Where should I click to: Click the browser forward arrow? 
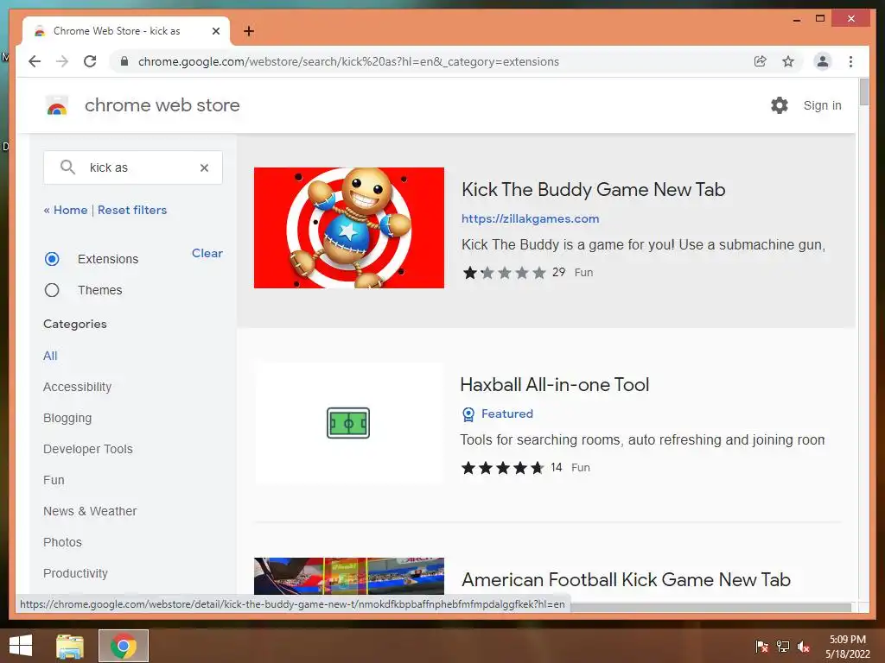[x=62, y=61]
